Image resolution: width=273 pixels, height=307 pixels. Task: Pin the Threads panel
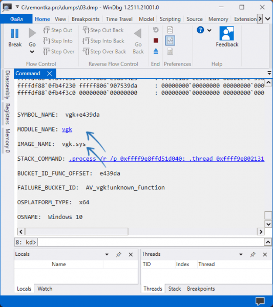(253, 254)
